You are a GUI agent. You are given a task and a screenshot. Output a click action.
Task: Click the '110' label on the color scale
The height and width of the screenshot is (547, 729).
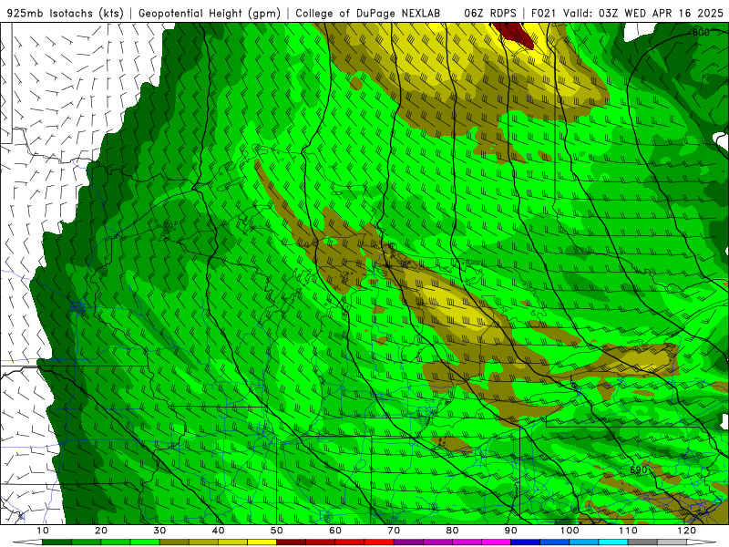tap(628, 531)
